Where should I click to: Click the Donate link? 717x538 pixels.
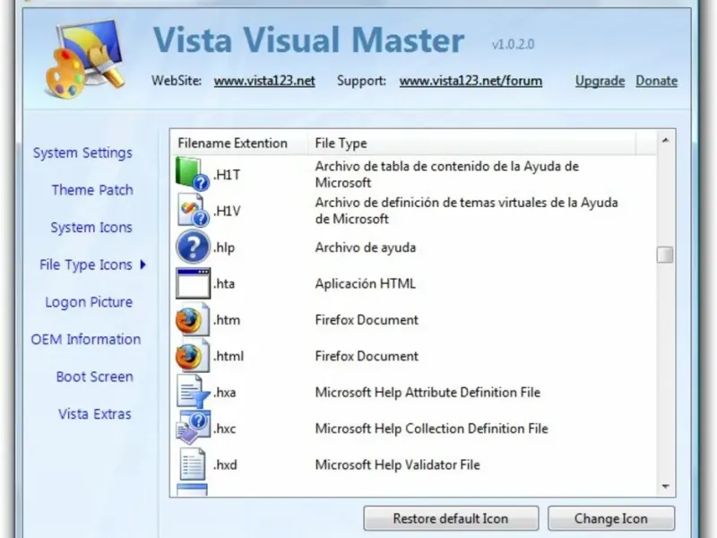(x=657, y=81)
